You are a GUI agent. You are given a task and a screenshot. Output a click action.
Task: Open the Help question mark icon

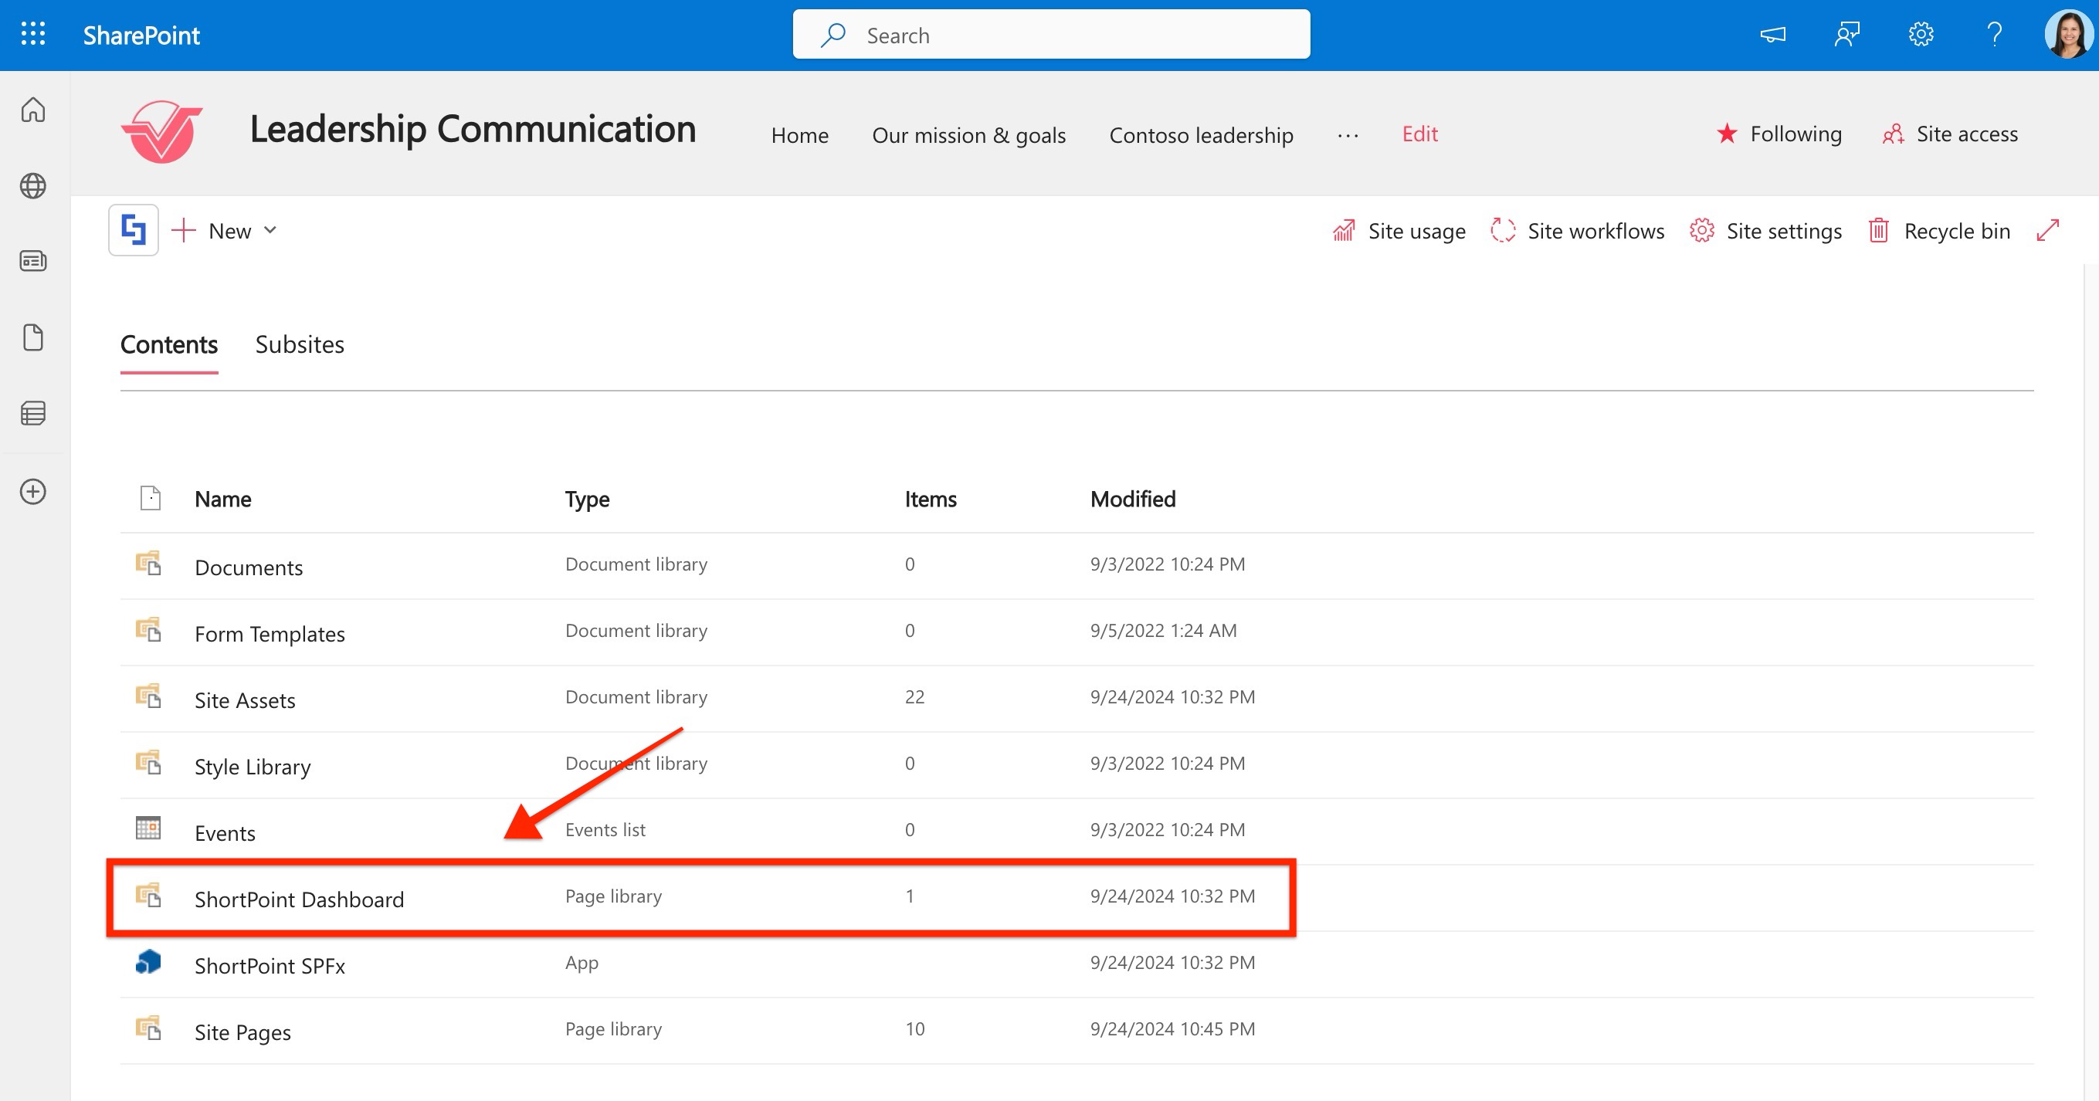pos(1994,34)
